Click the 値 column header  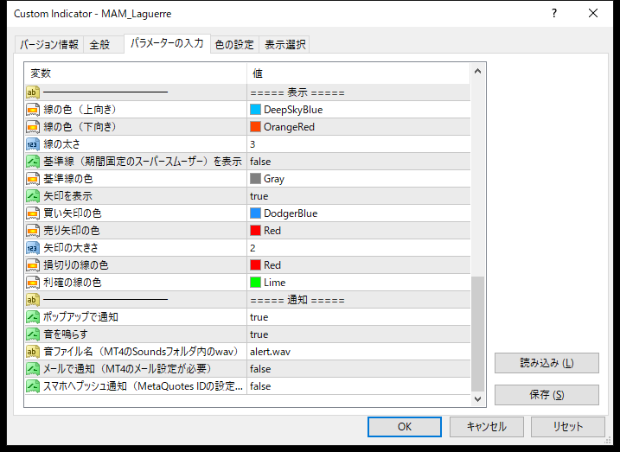359,73
